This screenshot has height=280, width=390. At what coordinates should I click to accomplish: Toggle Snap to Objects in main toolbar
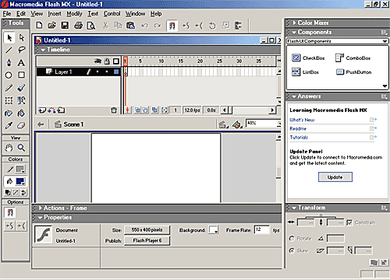point(172,26)
